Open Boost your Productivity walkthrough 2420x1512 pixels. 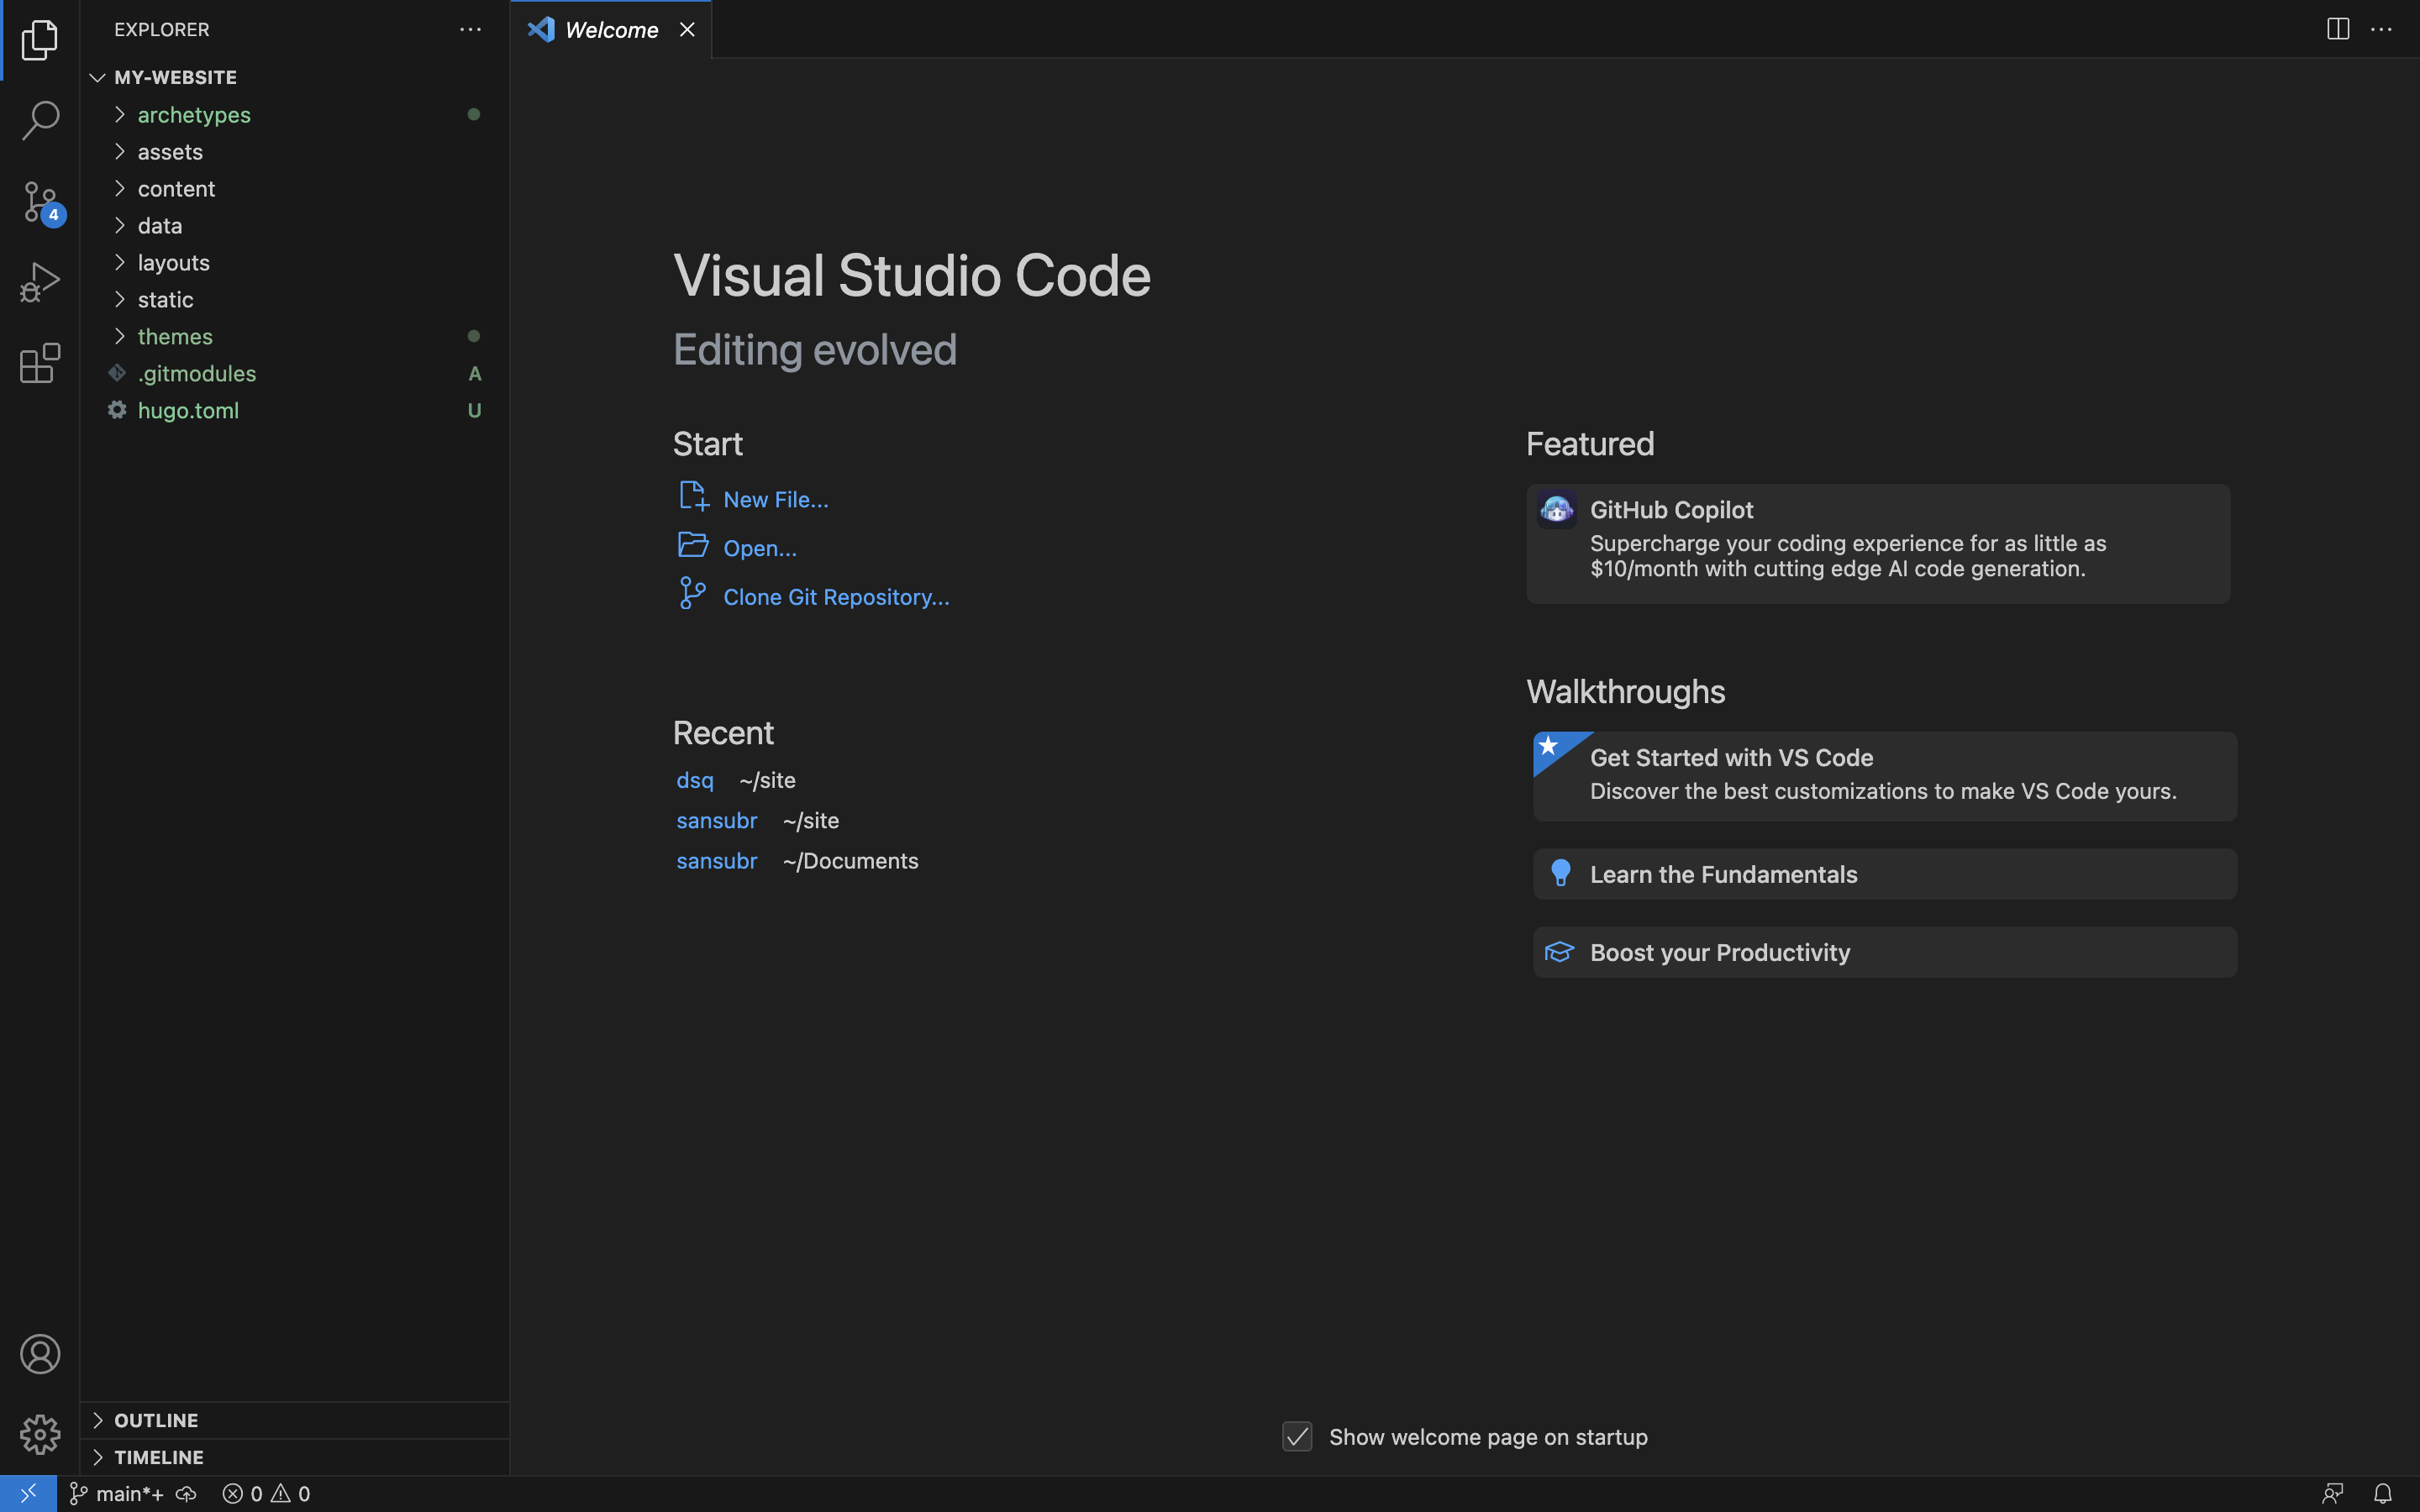(1885, 952)
